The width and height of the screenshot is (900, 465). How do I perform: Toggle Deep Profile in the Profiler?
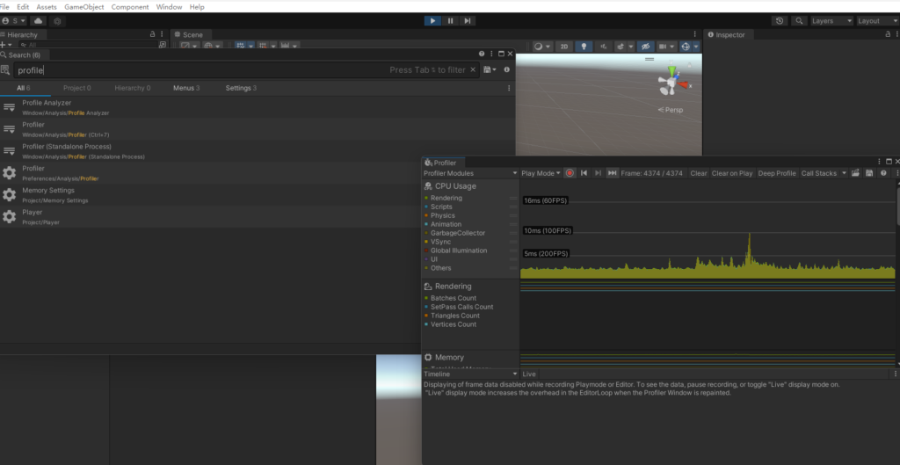point(776,173)
